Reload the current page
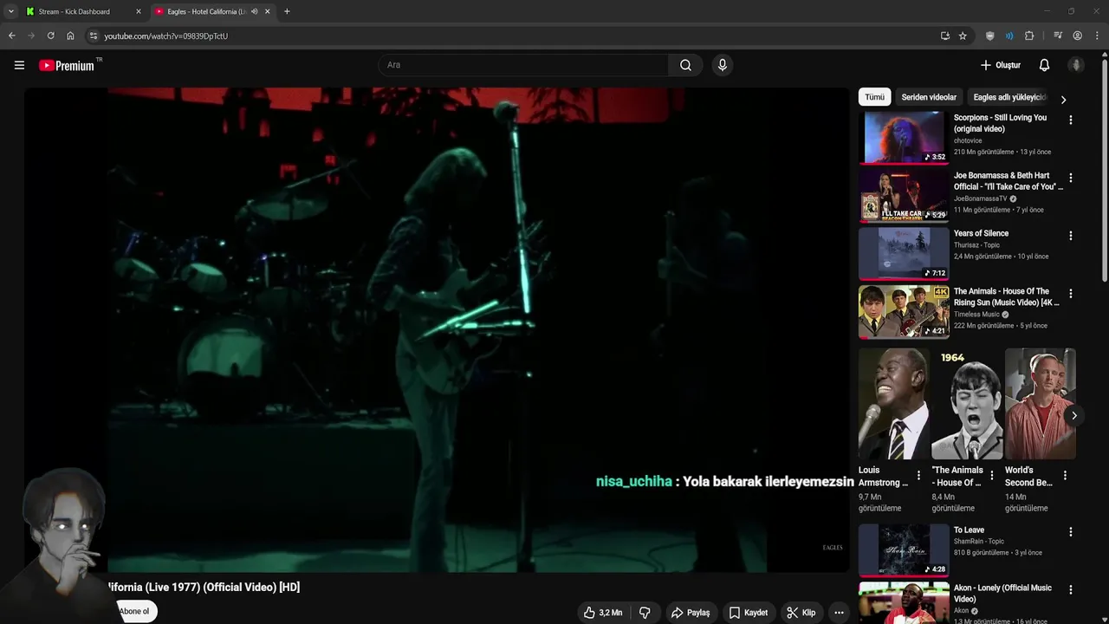 point(50,36)
